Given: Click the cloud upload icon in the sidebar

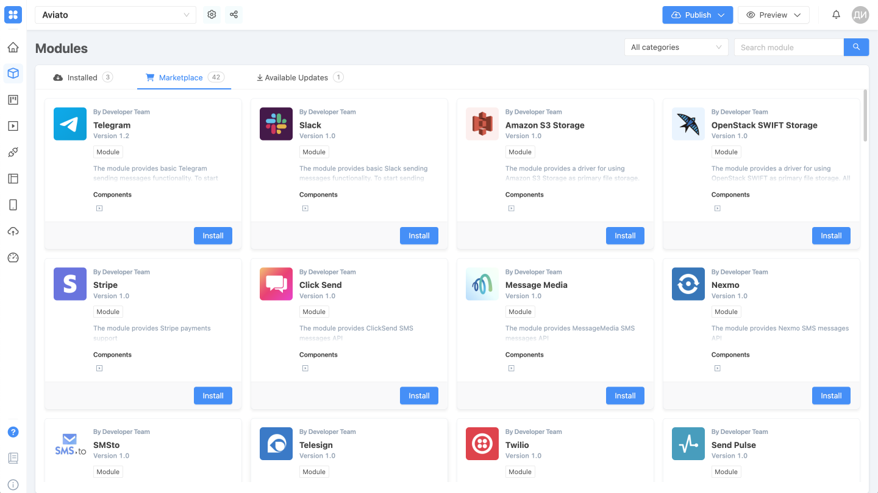Looking at the screenshot, I should 13,231.
